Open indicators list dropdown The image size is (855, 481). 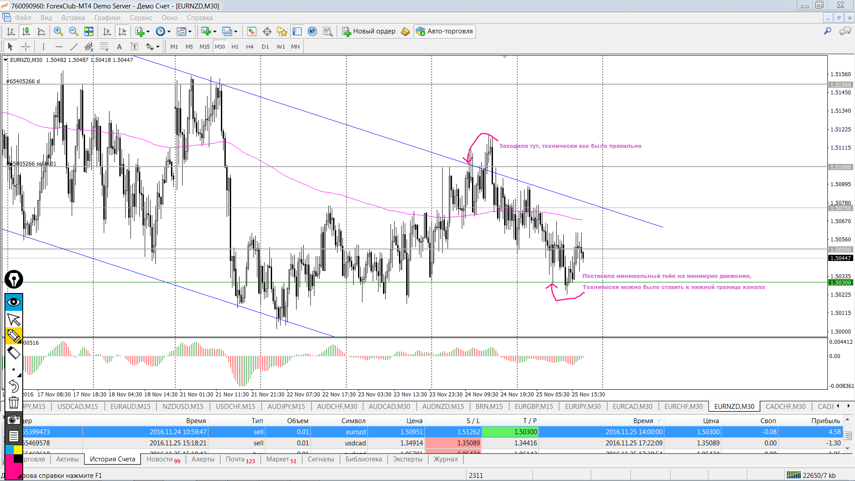point(143,31)
